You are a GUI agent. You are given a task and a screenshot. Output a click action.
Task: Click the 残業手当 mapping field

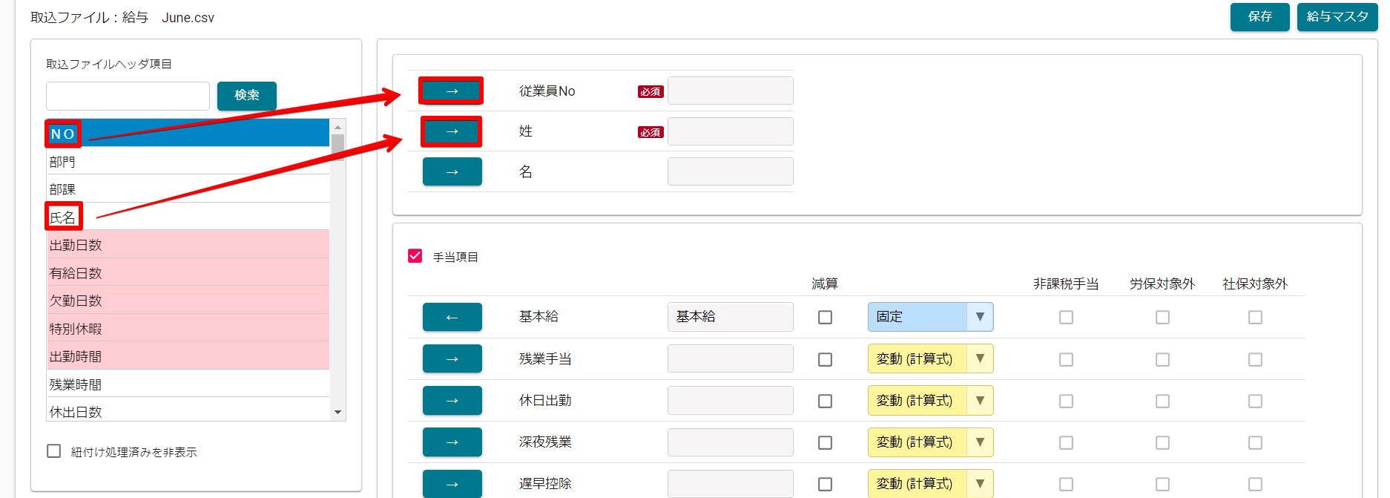coord(730,359)
